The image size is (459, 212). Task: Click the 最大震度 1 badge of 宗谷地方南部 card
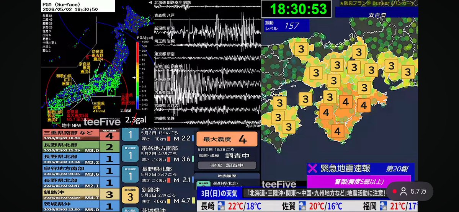pyautogui.click(x=130, y=153)
